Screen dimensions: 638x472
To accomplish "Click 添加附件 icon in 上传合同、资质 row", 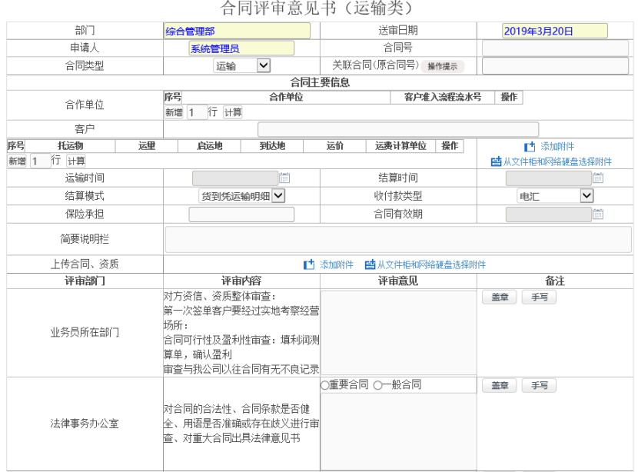I will (x=309, y=264).
